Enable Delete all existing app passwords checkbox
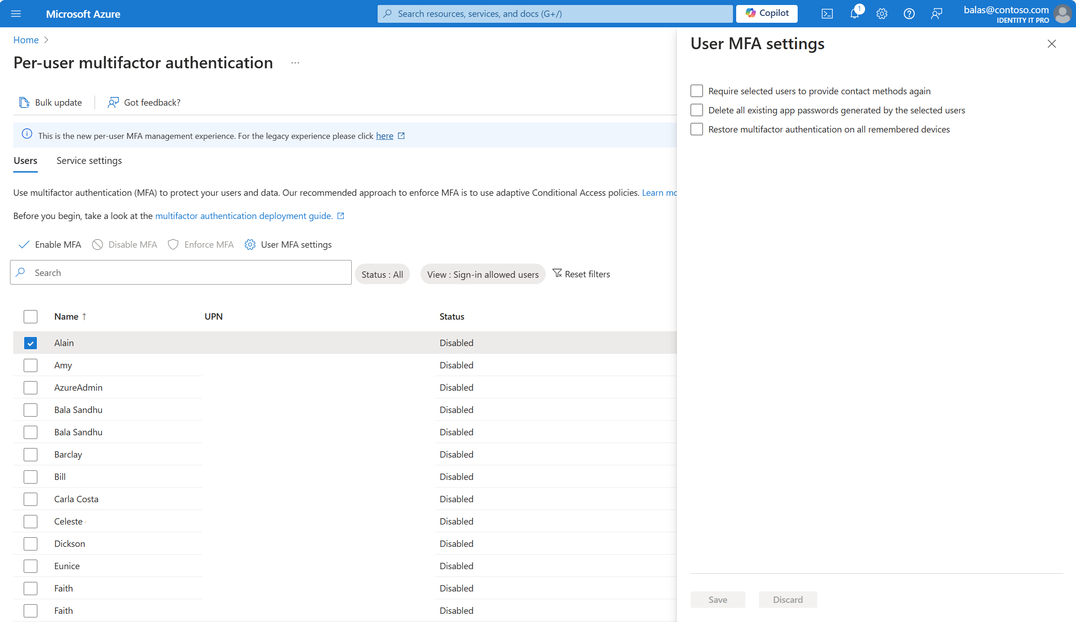1076x622 pixels. 696,110
